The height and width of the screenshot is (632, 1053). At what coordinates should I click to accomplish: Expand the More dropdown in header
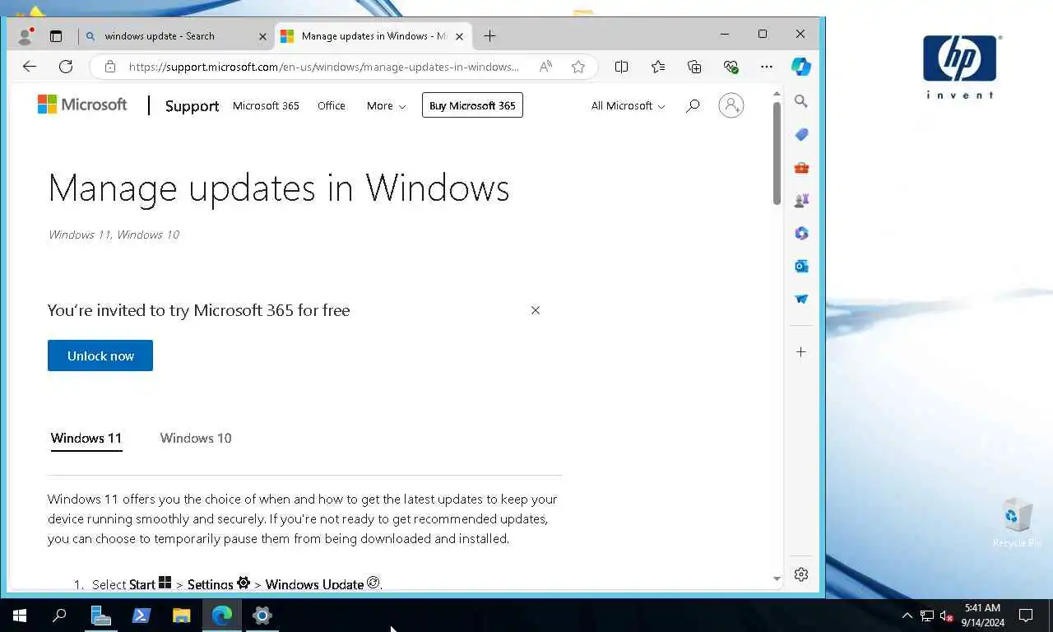(386, 105)
